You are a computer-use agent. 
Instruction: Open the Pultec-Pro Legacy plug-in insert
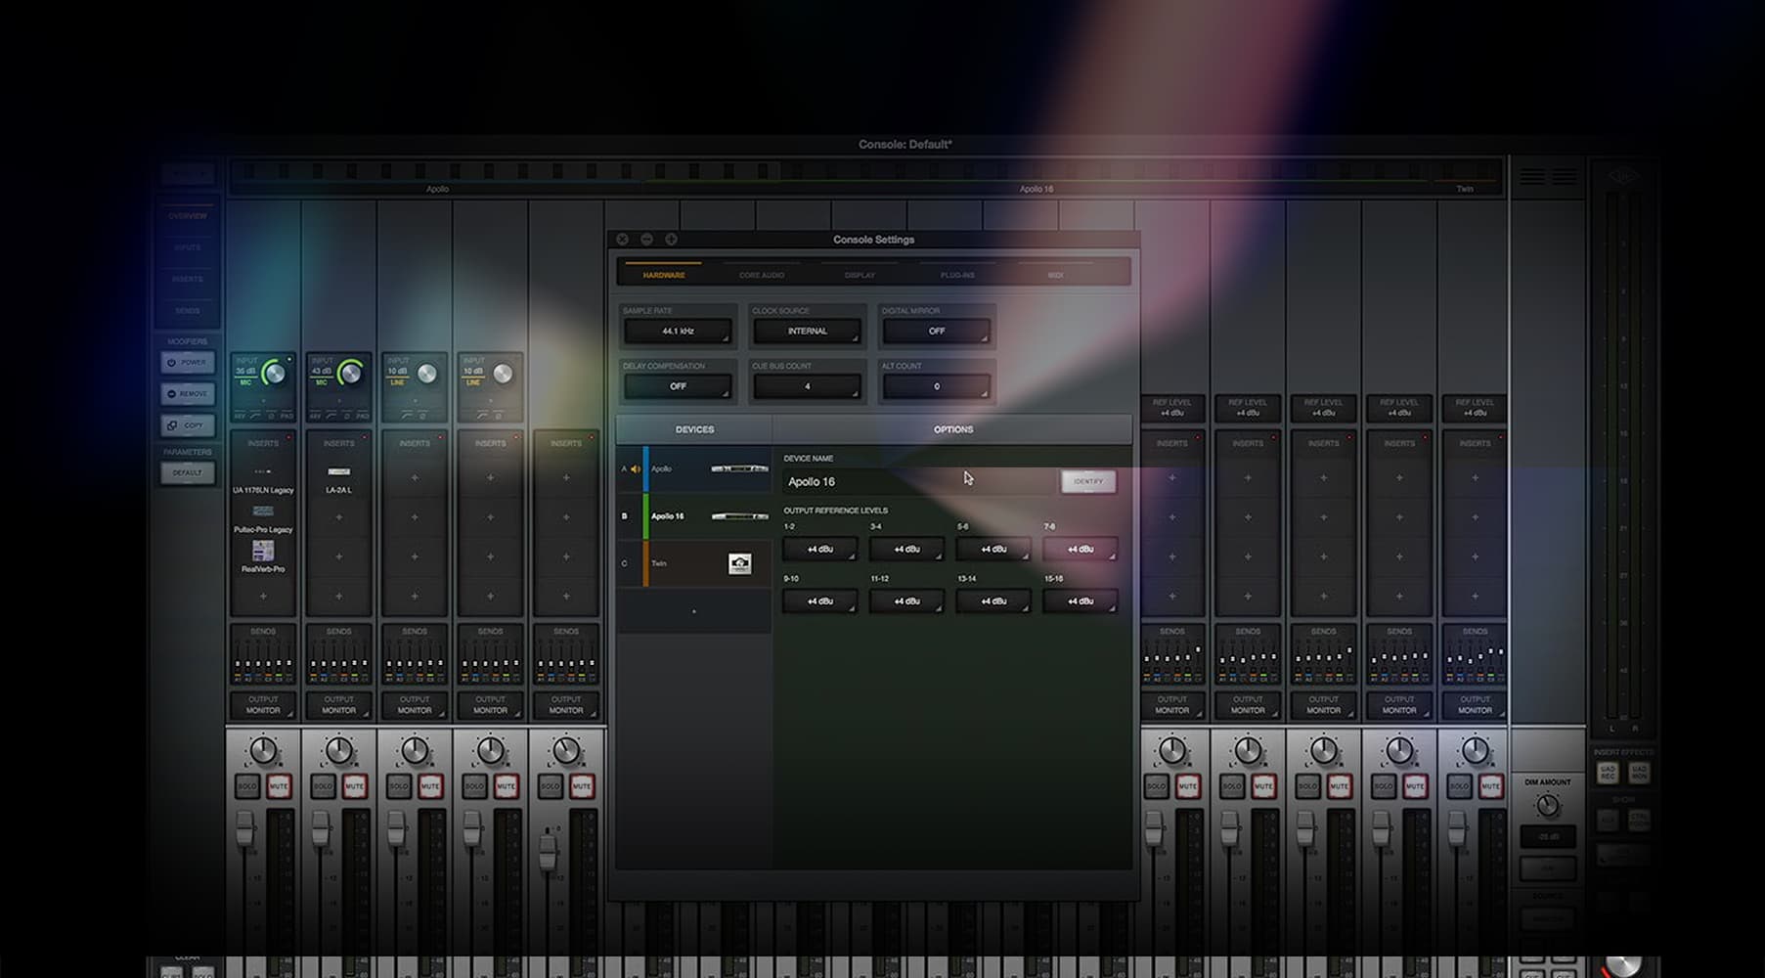[263, 519]
